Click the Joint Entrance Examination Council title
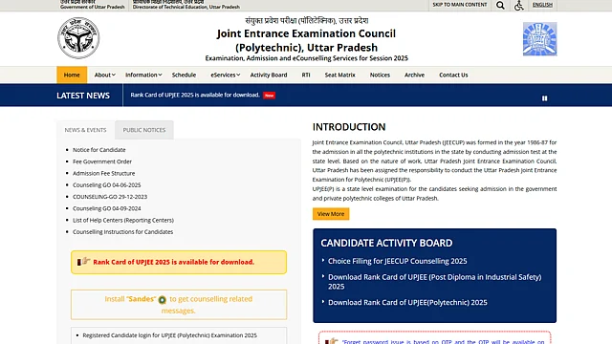This screenshot has height=344, width=612. point(306,40)
